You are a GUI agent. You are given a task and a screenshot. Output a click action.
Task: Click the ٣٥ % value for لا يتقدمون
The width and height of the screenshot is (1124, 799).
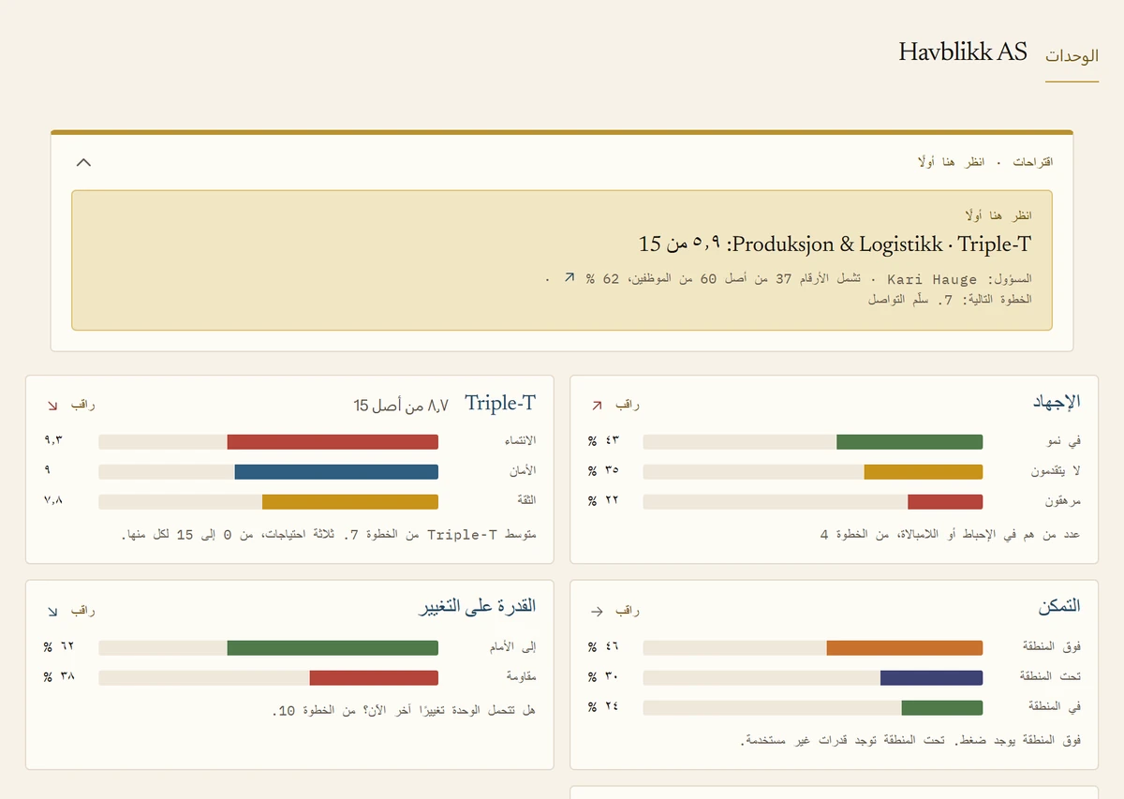pyautogui.click(x=603, y=471)
